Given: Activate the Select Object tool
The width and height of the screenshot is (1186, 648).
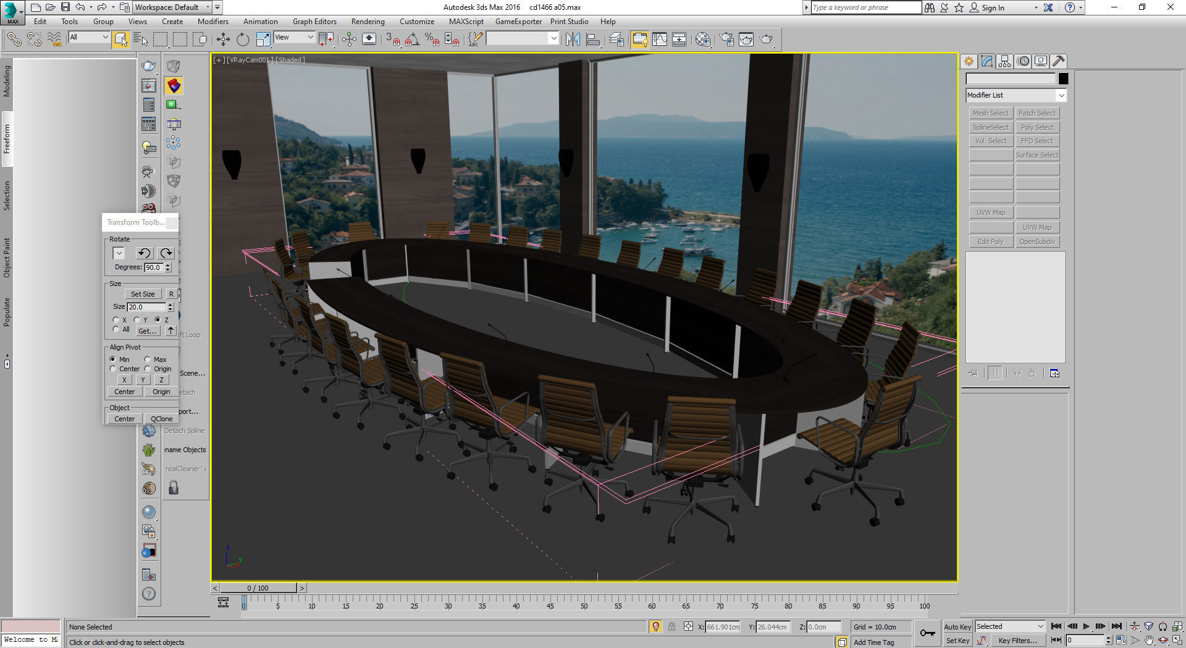Looking at the screenshot, I should click(120, 40).
